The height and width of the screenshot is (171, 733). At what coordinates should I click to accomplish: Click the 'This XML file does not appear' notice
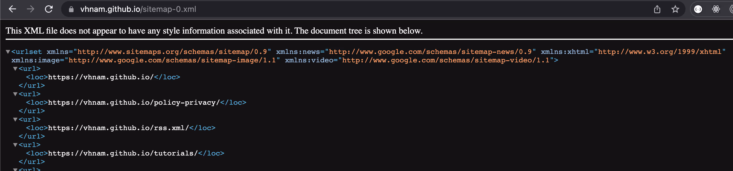pyautogui.click(x=214, y=31)
